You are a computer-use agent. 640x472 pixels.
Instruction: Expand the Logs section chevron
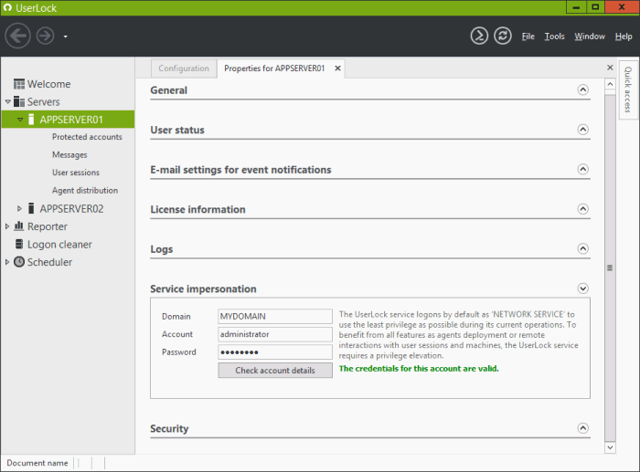[x=583, y=248]
